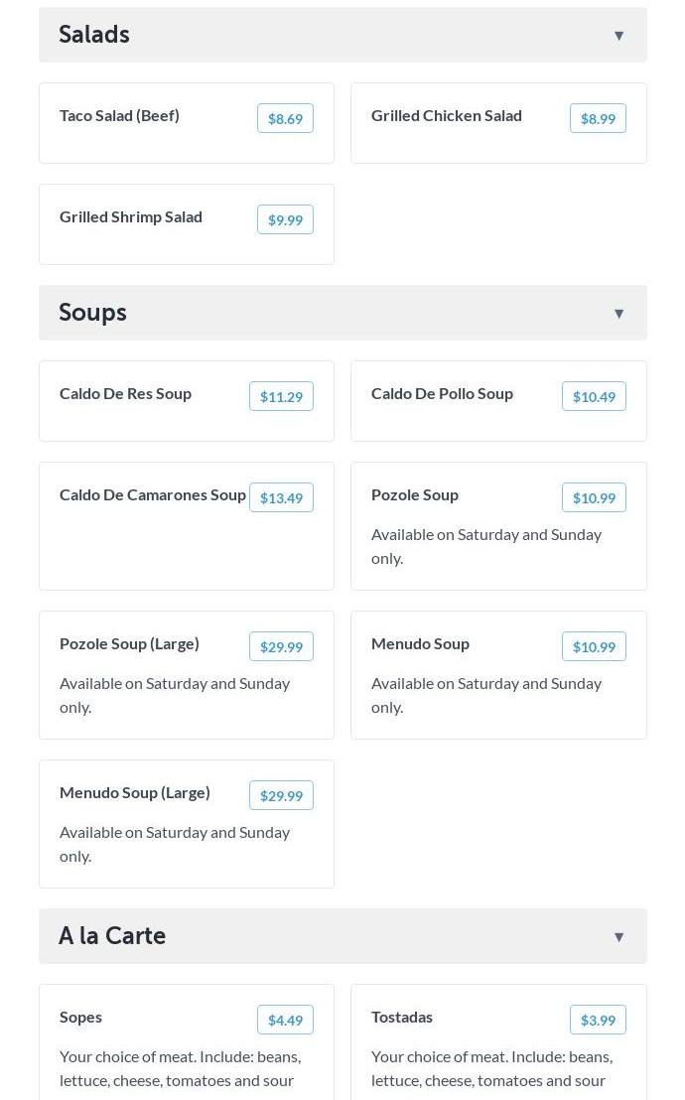The width and height of the screenshot is (685, 1100).
Task: Select the Caldo De Pollo Soup $10.49 price
Action: pyautogui.click(x=594, y=397)
